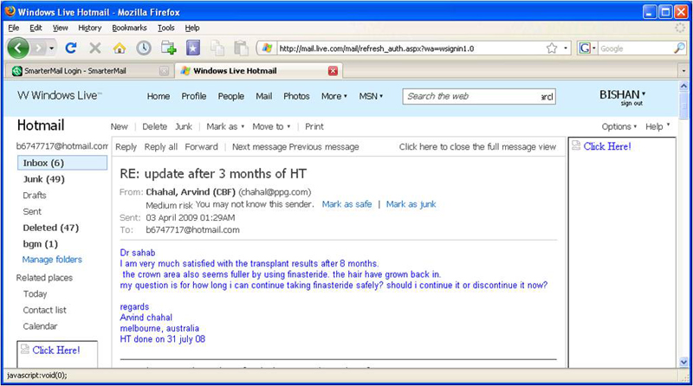Open the History clock icon

click(144, 48)
